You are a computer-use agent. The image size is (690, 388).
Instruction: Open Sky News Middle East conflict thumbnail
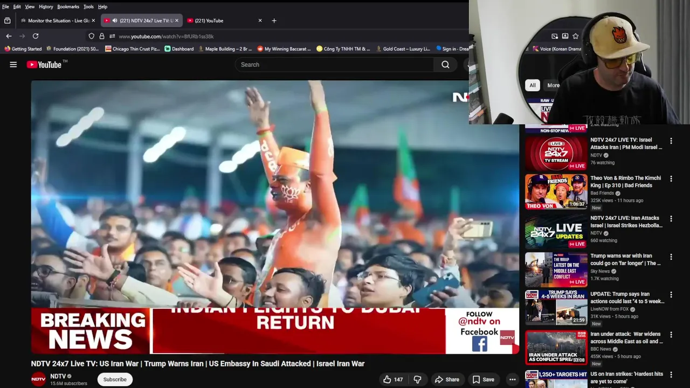click(556, 269)
